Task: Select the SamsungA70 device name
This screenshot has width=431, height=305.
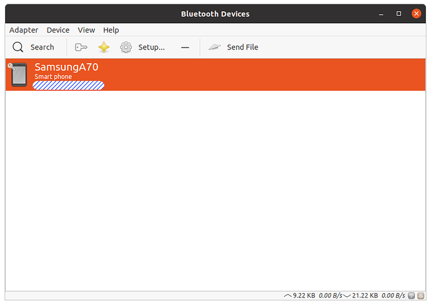Action: point(66,67)
